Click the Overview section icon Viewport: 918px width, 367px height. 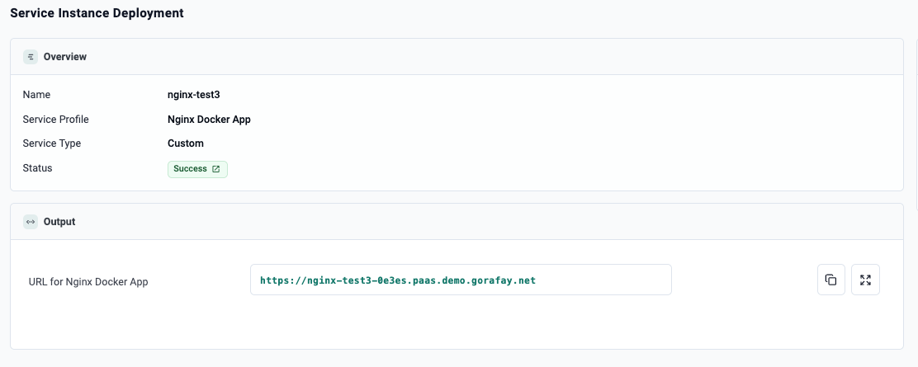point(31,57)
